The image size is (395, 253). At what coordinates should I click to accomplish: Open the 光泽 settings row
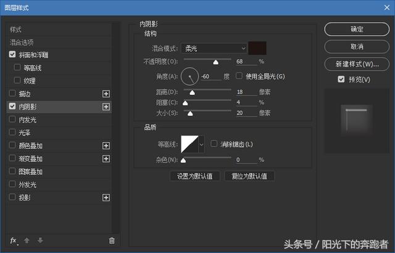tap(59, 132)
